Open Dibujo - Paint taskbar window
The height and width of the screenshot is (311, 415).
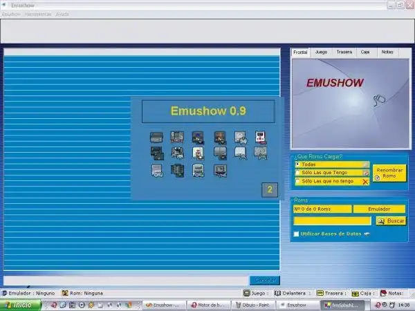pyautogui.click(x=253, y=305)
